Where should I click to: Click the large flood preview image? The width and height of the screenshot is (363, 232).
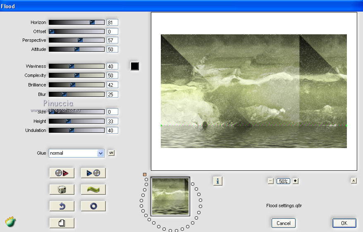pyautogui.click(x=254, y=91)
